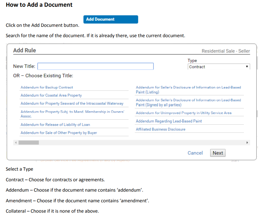Select Addendum for Backup Contract
The height and width of the screenshot is (223, 264).
point(47,87)
